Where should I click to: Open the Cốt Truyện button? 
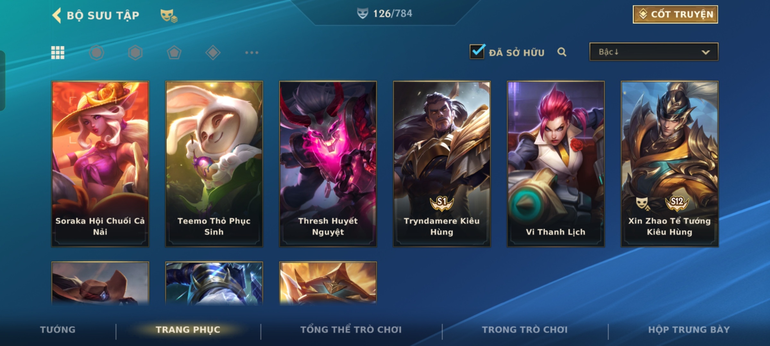675,14
